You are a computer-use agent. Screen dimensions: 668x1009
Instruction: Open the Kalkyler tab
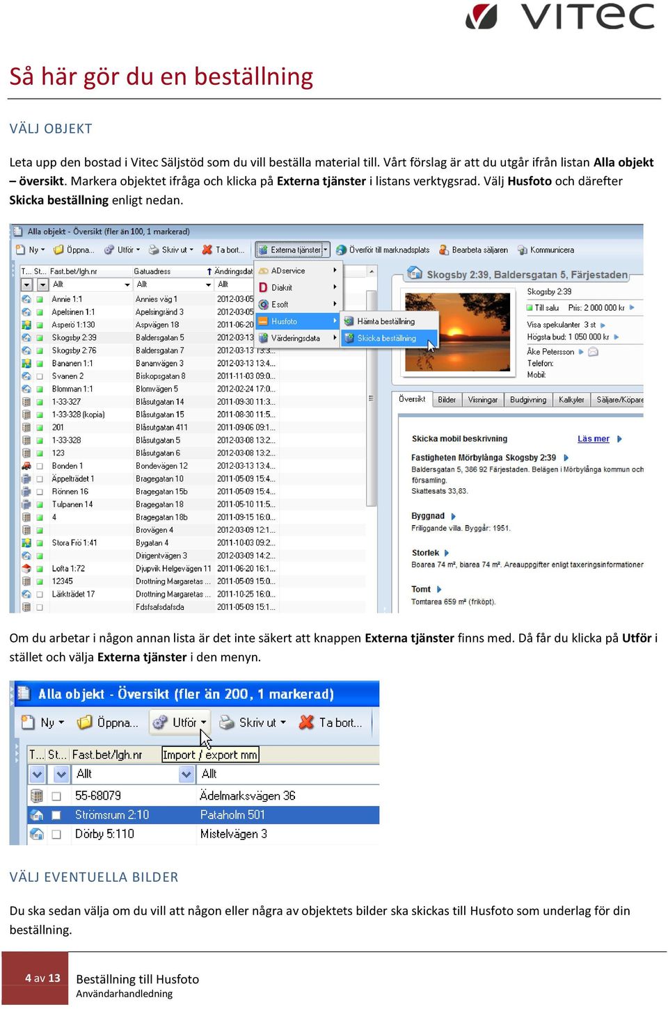tap(571, 400)
